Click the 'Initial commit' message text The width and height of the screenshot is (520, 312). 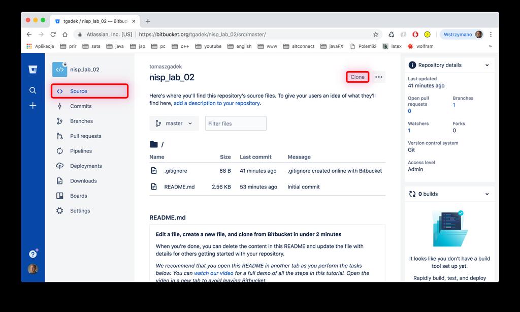click(x=304, y=187)
